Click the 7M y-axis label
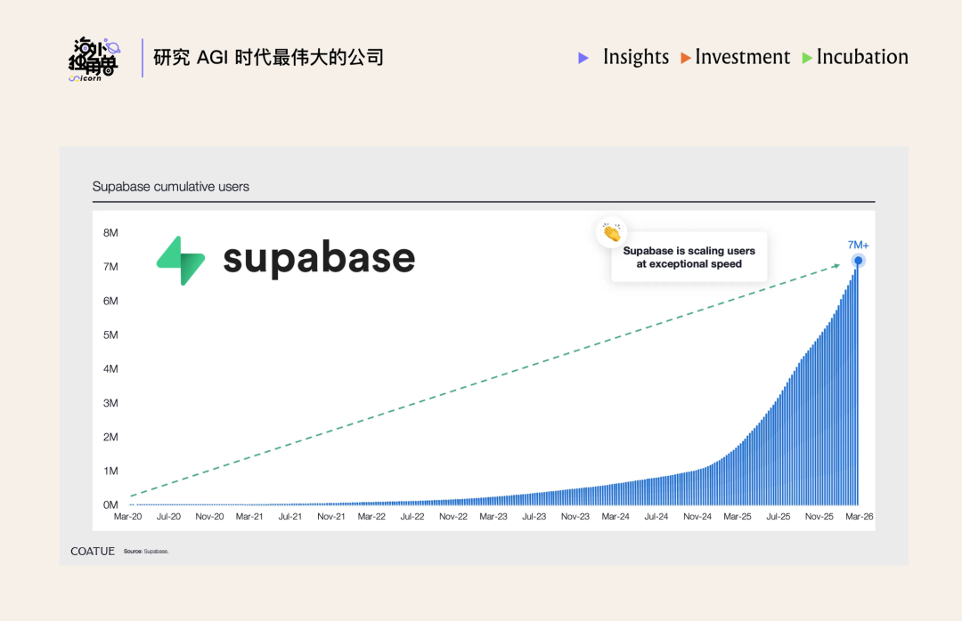 pos(110,267)
